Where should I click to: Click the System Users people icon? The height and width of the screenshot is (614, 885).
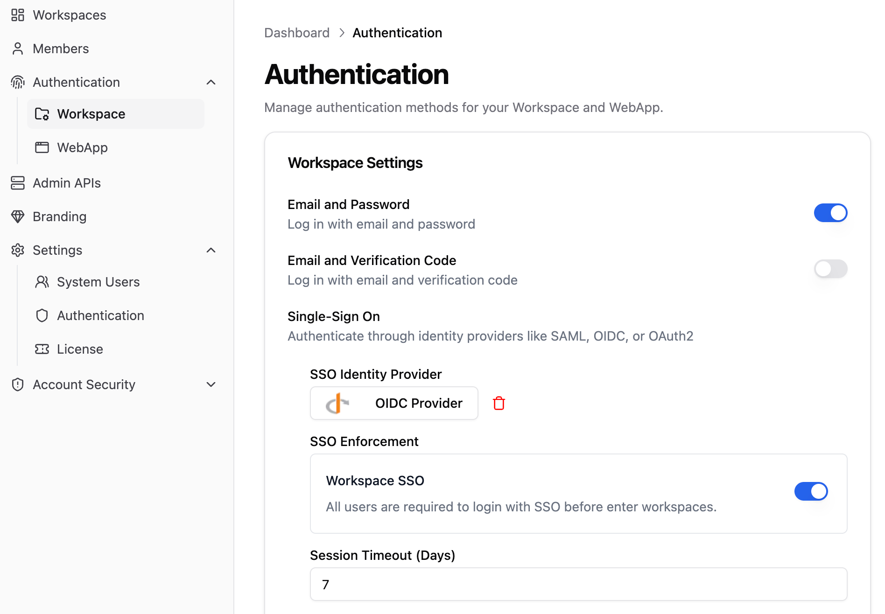42,282
